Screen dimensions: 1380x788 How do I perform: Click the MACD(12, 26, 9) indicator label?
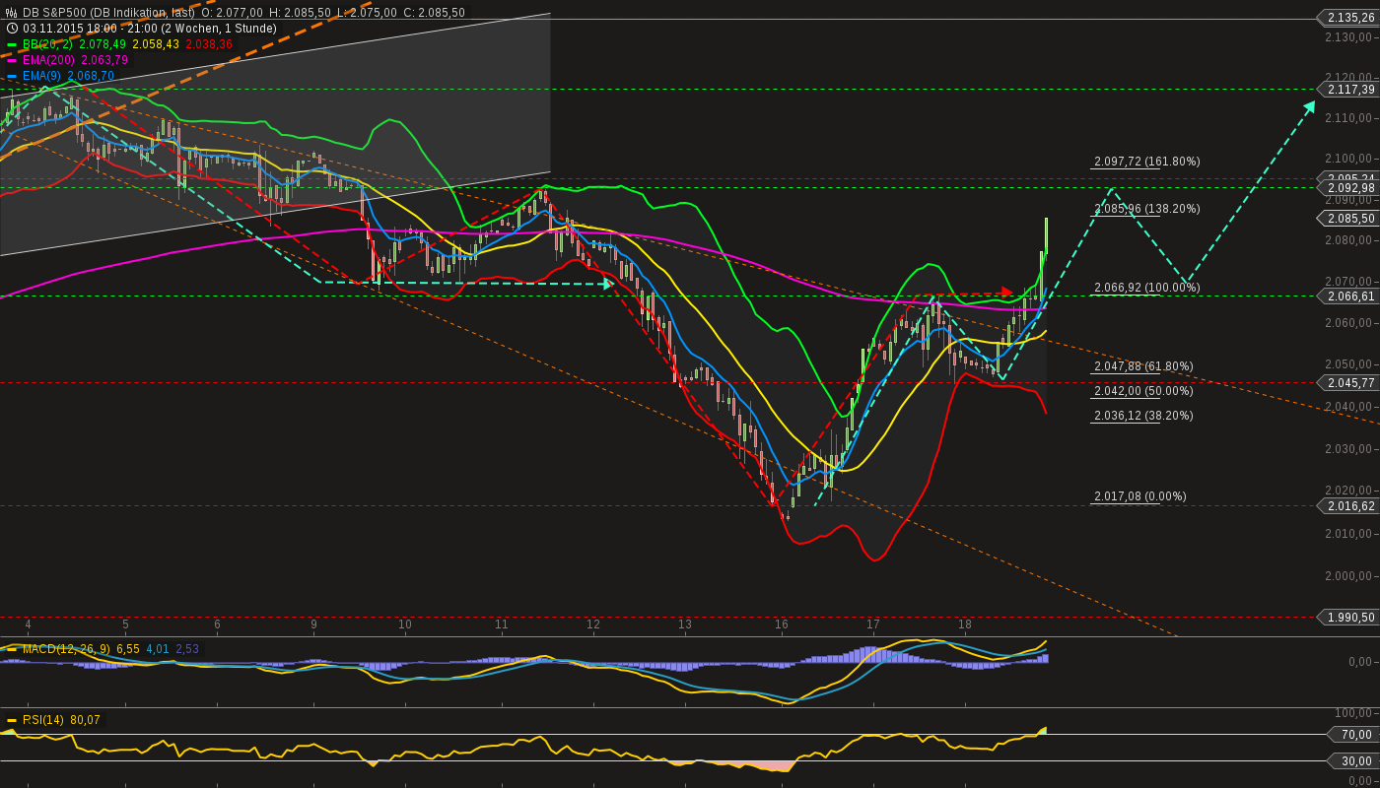point(66,649)
